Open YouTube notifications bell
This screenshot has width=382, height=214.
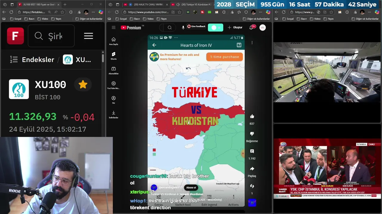pos(251,27)
